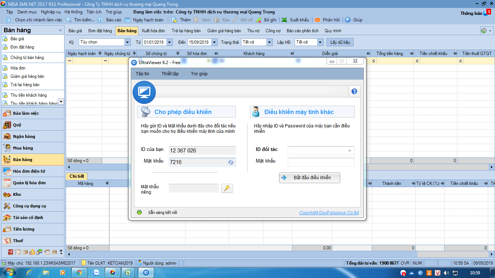This screenshot has width=495, height=278.
Task: Collapse the Bán hàng sidebar panel
Action: tap(60, 30)
